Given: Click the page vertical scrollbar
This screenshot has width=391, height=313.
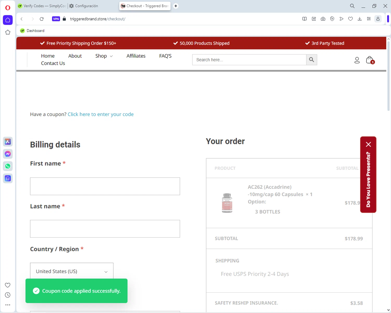Looking at the screenshot, I should 388,76.
